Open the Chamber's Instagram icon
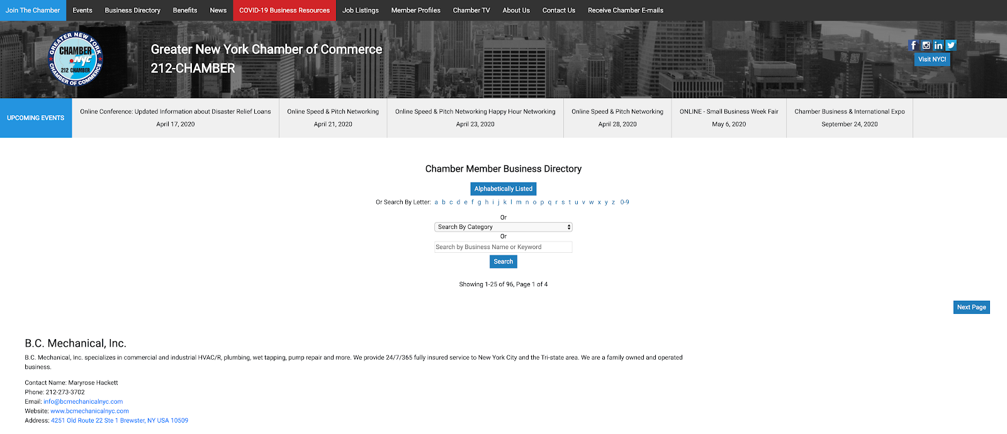The width and height of the screenshot is (1007, 434). pyautogui.click(x=926, y=45)
